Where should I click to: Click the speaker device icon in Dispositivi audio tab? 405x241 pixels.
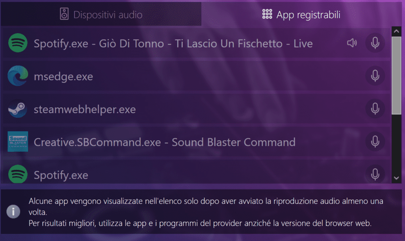pyautogui.click(x=64, y=14)
